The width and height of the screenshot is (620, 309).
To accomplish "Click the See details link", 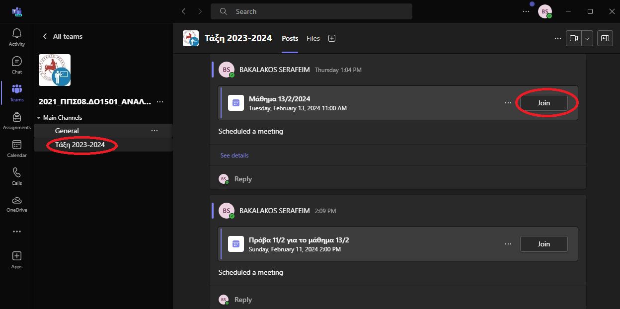I will (234, 155).
